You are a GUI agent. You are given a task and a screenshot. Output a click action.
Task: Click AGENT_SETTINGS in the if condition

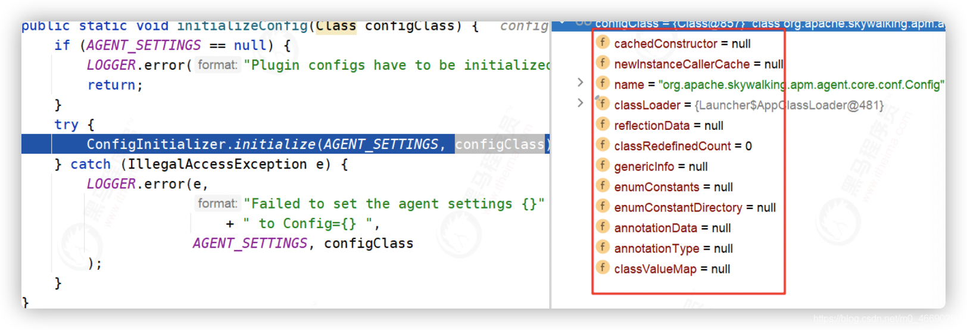(144, 45)
